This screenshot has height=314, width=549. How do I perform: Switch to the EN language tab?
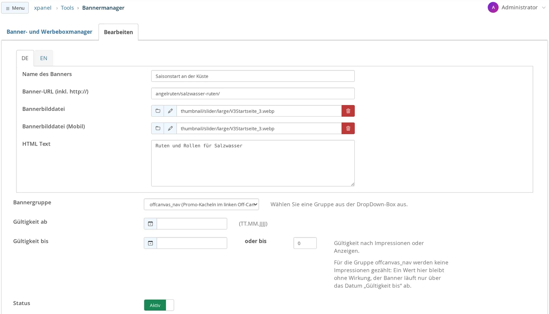44,58
